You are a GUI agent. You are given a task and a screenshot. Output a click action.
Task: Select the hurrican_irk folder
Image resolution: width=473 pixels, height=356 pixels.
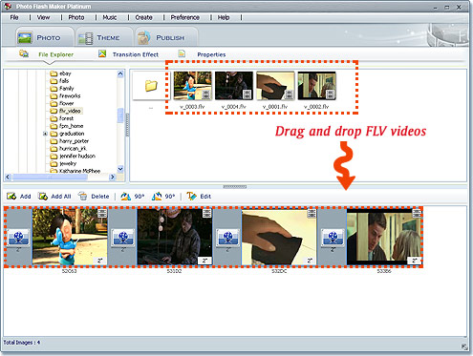click(73, 149)
